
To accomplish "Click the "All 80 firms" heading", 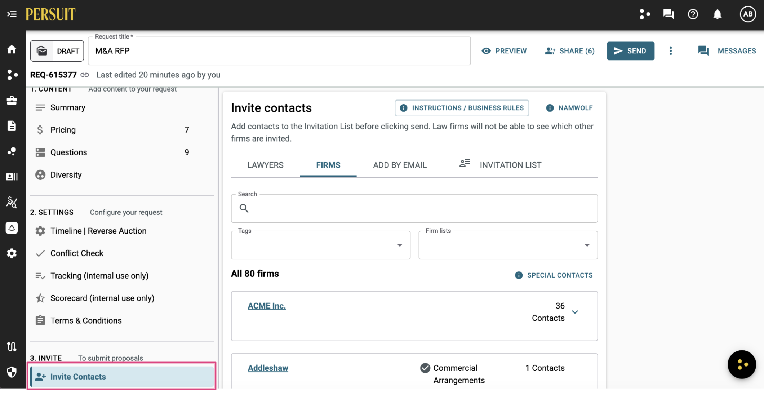I will coord(255,274).
